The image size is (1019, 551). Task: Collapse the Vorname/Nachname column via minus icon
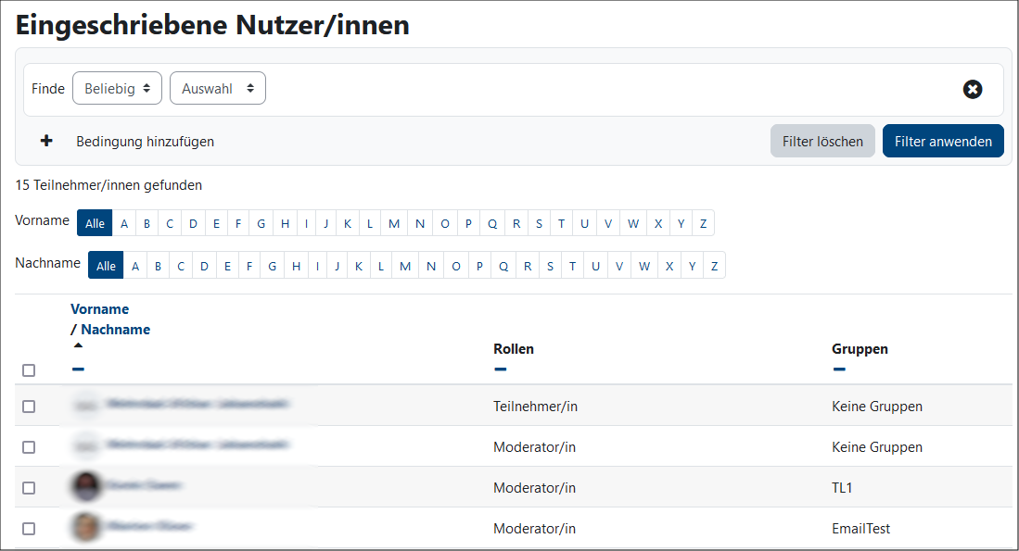tap(78, 369)
